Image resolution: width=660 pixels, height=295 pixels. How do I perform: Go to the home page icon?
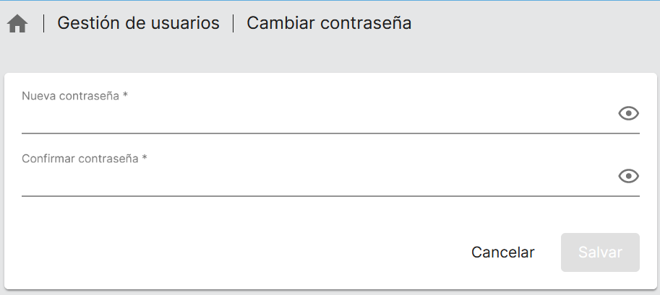point(17,24)
